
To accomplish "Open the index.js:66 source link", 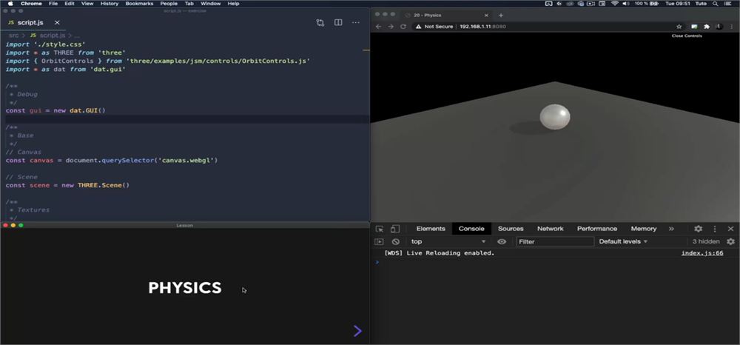I will (702, 253).
